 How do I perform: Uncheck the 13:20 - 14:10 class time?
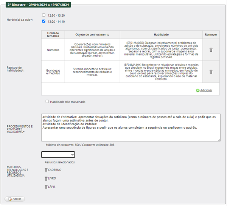click(x=44, y=22)
